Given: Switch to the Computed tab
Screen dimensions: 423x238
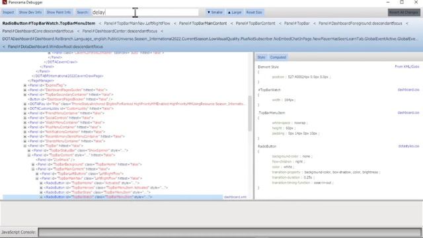Looking at the screenshot, I should (x=278, y=58).
